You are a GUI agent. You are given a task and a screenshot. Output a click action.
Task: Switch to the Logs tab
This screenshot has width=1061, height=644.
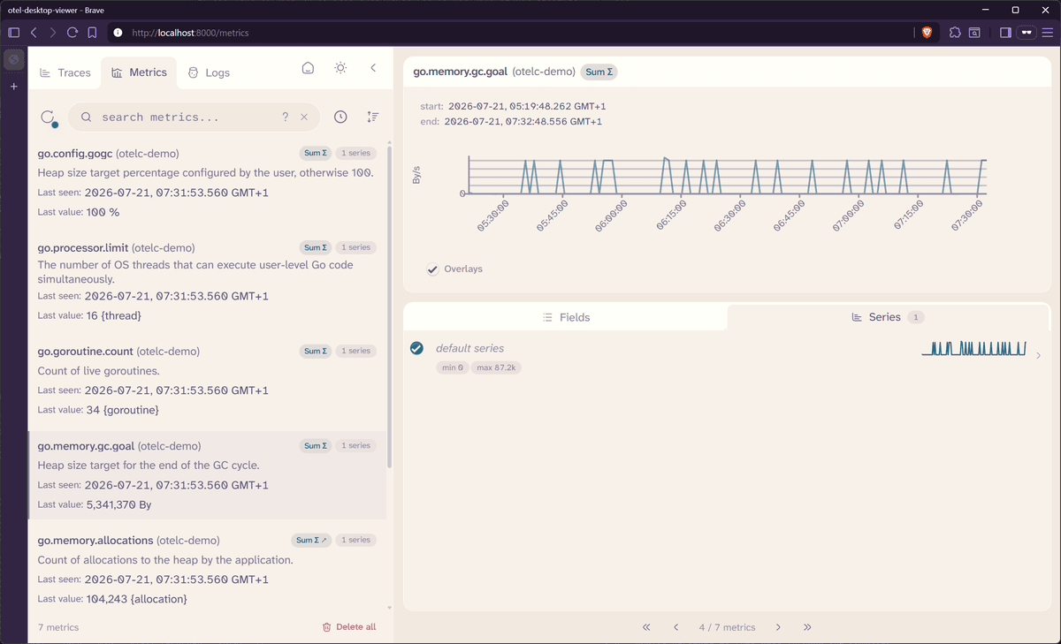pyautogui.click(x=209, y=72)
